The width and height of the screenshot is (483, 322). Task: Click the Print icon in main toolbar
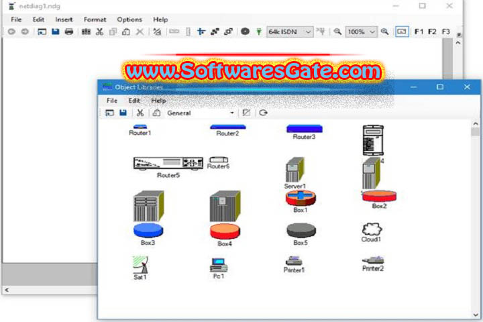69,32
